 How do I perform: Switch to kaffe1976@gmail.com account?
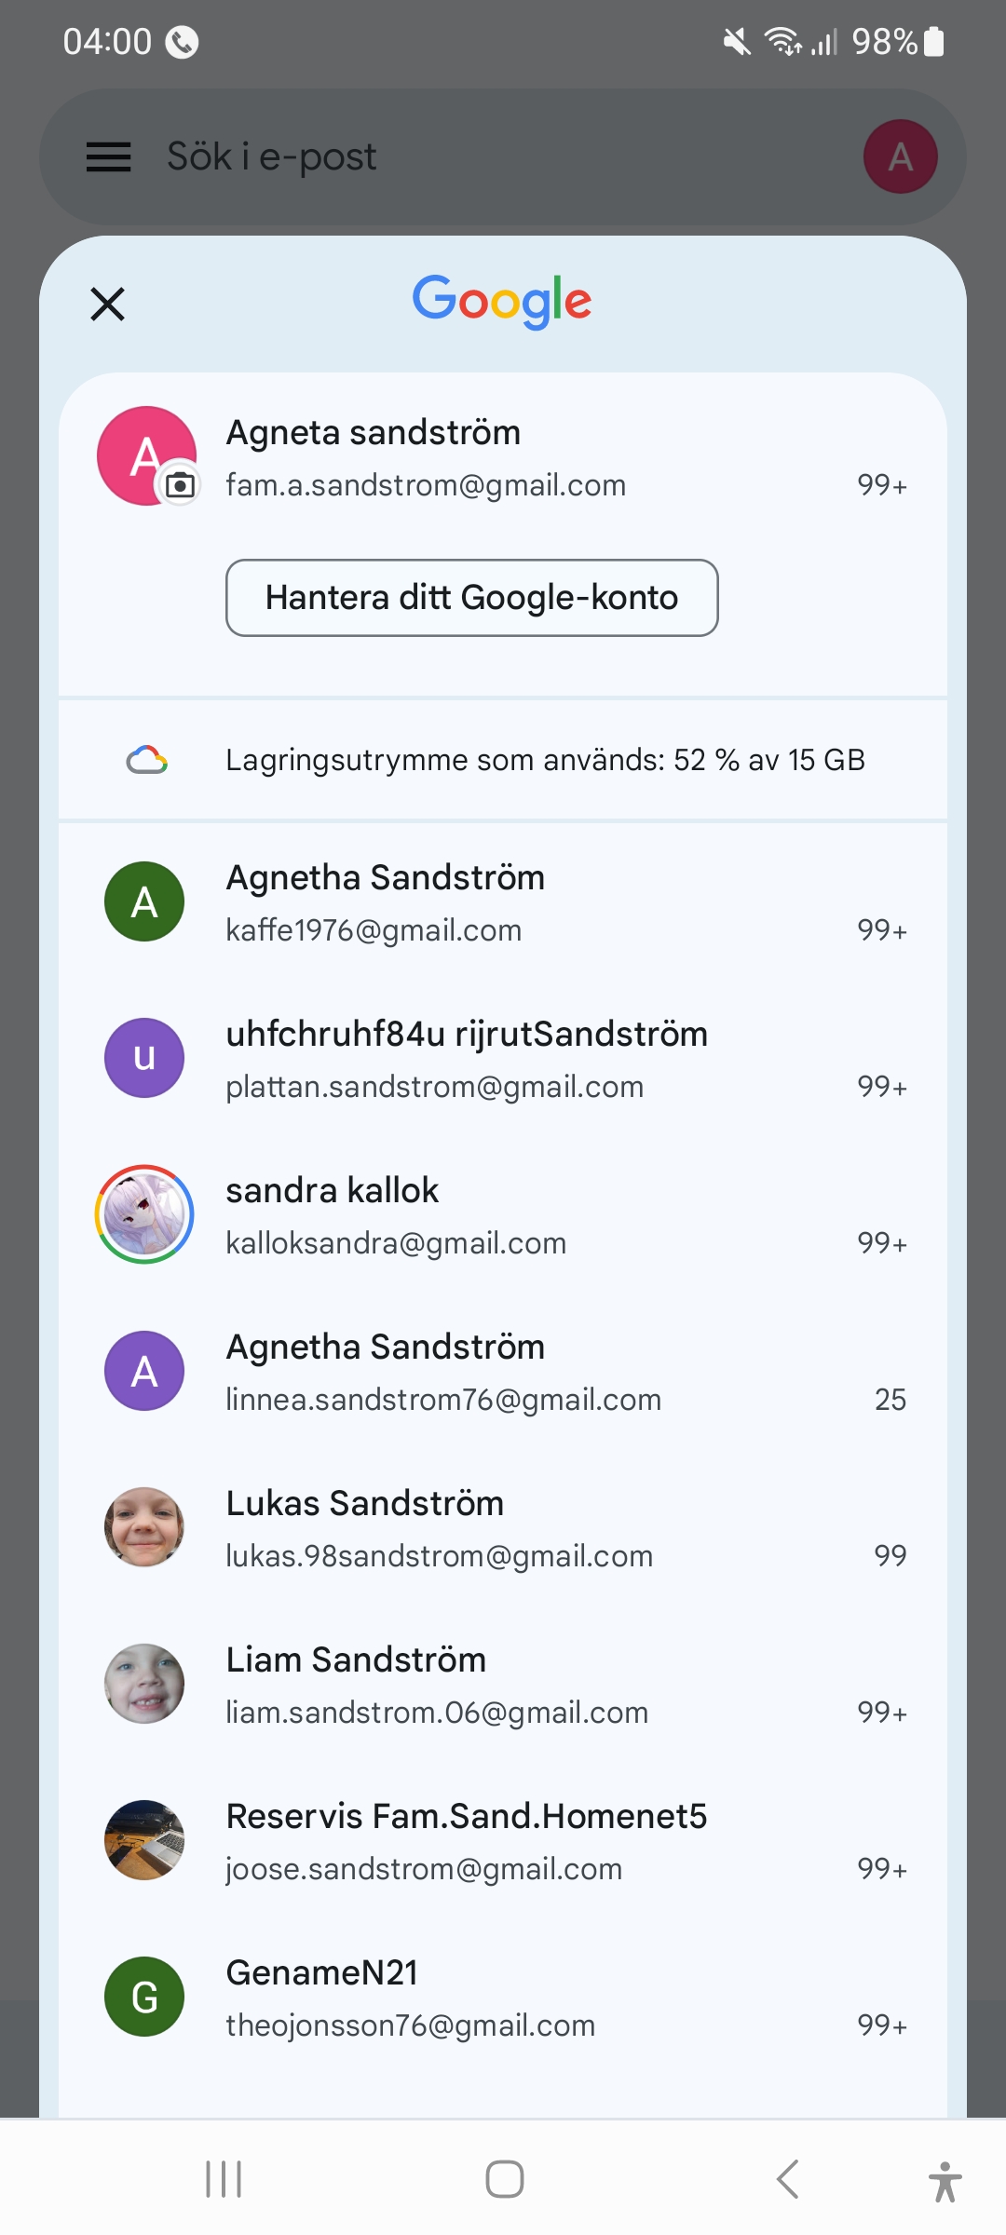coord(503,903)
